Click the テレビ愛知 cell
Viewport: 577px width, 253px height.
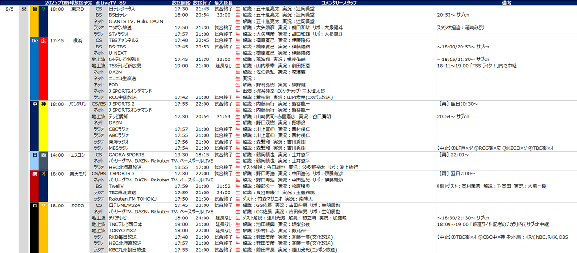(x=118, y=116)
